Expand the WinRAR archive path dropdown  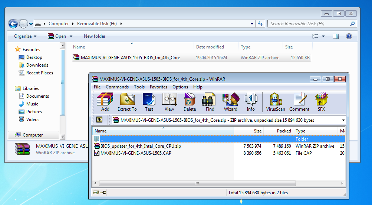(343, 120)
